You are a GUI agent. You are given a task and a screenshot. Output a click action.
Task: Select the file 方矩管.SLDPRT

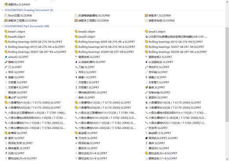click(x=18, y=82)
